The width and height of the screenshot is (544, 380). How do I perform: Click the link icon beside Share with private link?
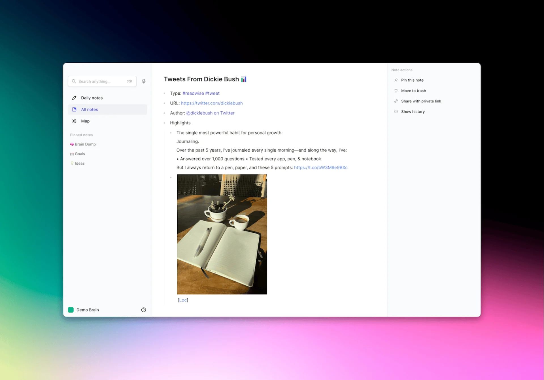click(396, 101)
